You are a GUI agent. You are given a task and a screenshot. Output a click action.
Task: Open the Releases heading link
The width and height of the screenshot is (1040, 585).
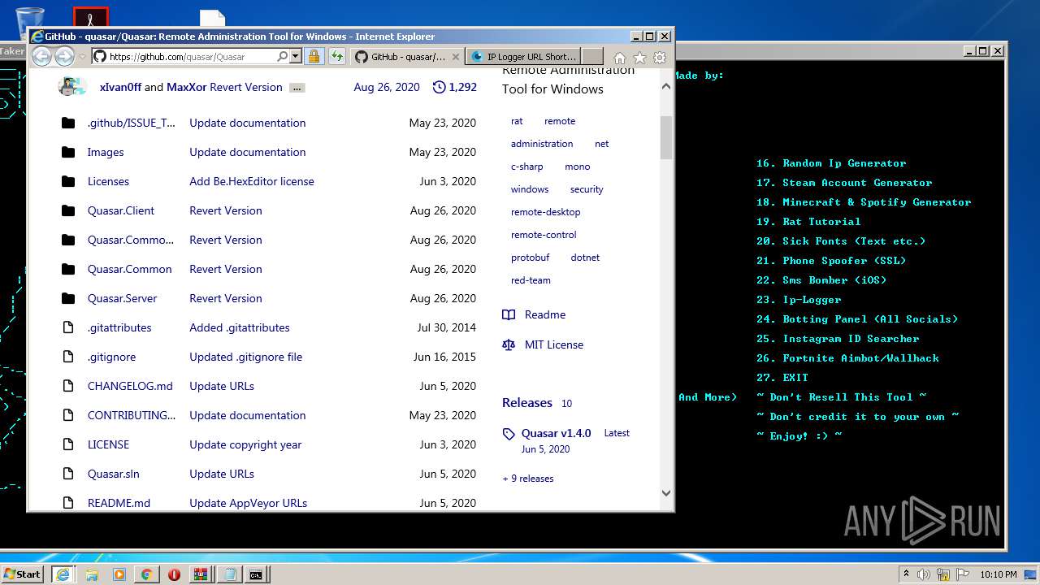click(x=527, y=402)
